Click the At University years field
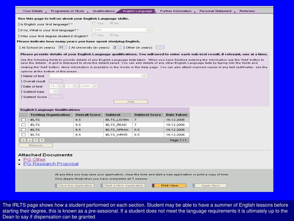 117,47
